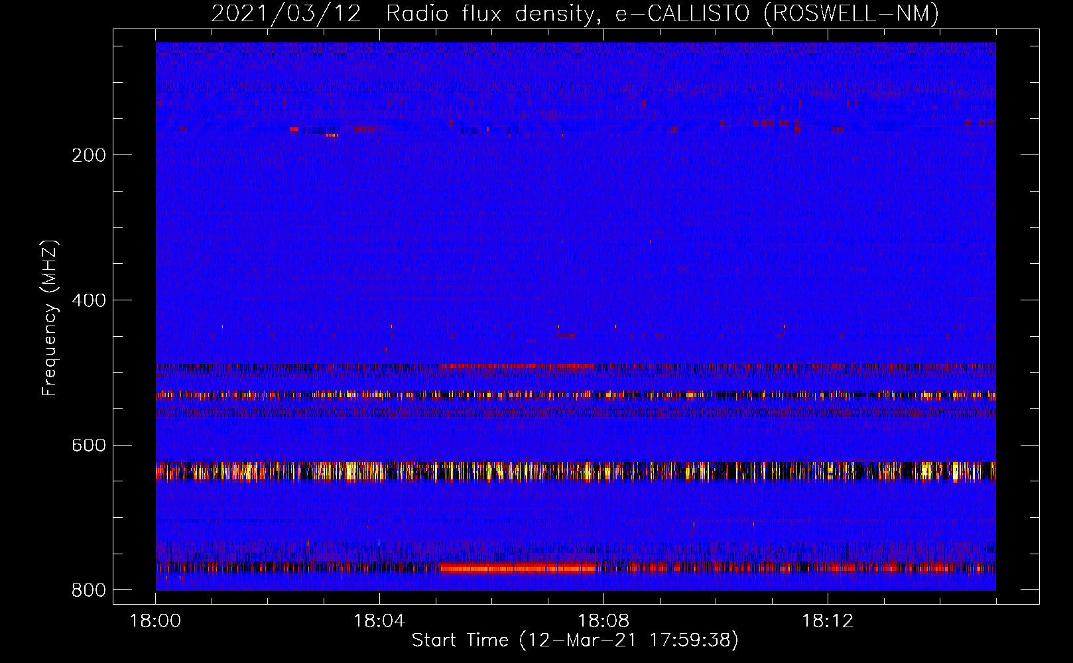The width and height of the screenshot is (1073, 663).
Task: Click the 600 frequency tick label
Action: pyautogui.click(x=89, y=445)
